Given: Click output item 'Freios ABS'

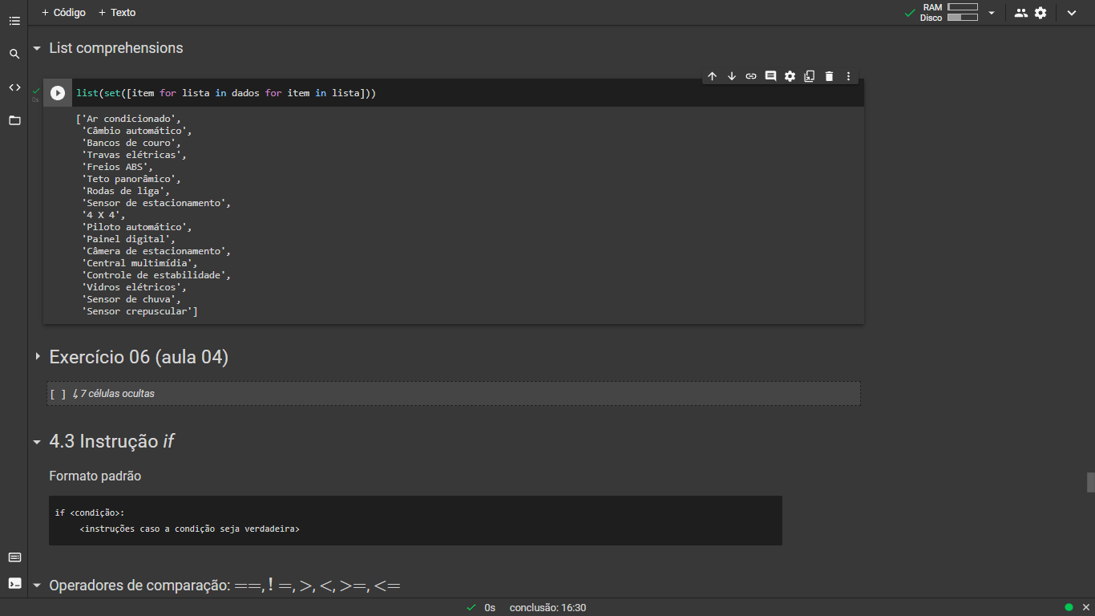Looking at the screenshot, I should (x=117, y=167).
